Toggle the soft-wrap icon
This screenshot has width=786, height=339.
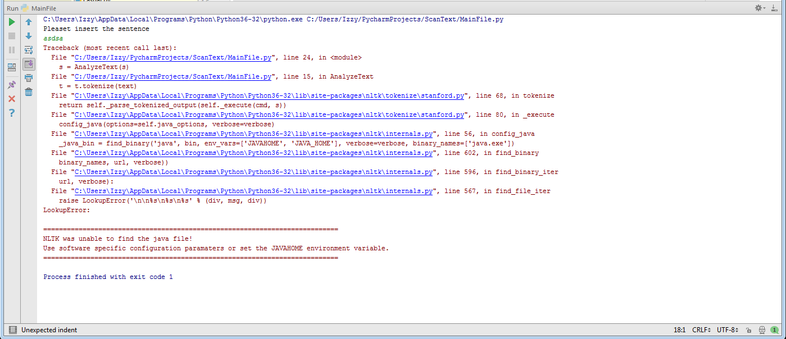29,50
